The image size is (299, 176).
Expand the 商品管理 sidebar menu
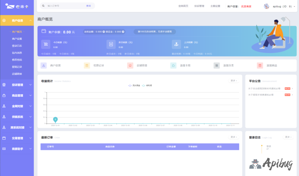click(x=17, y=95)
